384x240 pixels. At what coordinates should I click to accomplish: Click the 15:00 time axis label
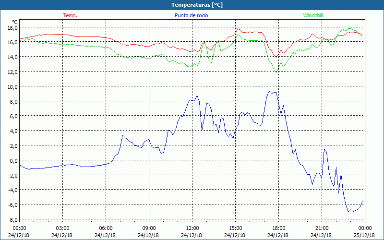(x=235, y=228)
